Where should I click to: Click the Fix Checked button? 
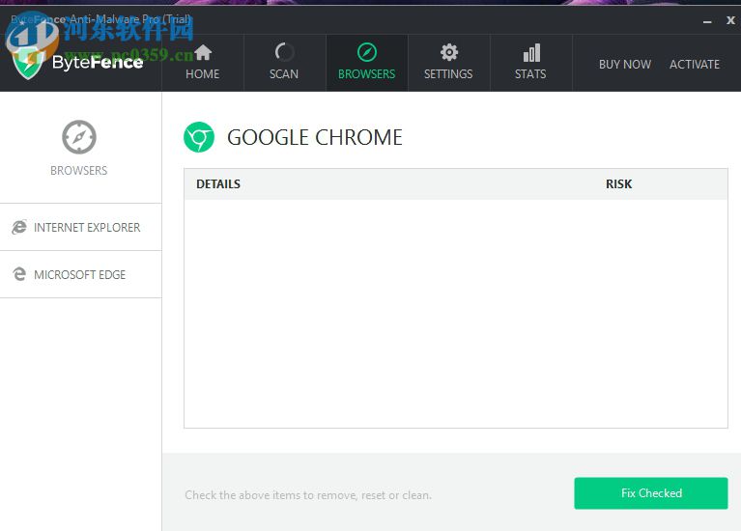[x=651, y=493]
